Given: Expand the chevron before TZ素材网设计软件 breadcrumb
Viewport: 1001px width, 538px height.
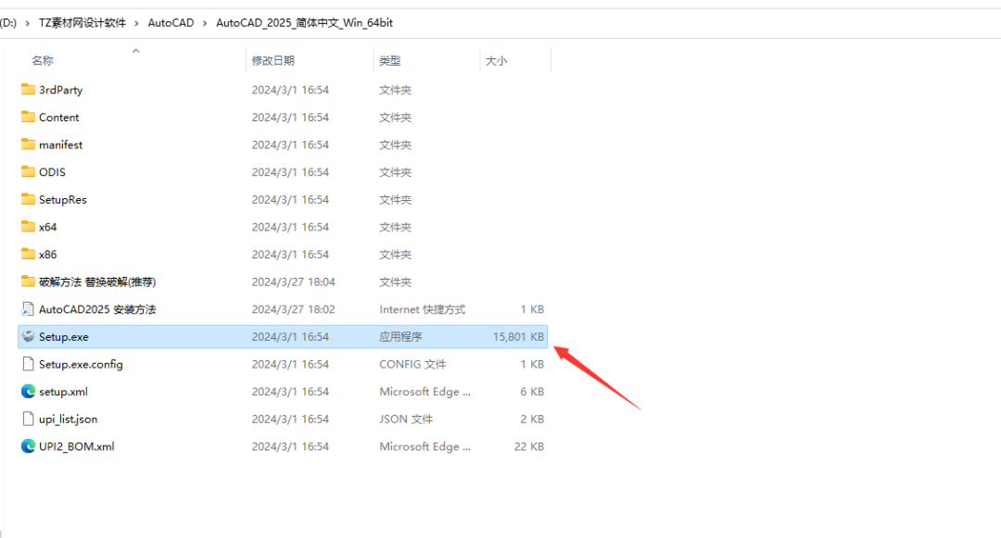Looking at the screenshot, I should click(28, 23).
